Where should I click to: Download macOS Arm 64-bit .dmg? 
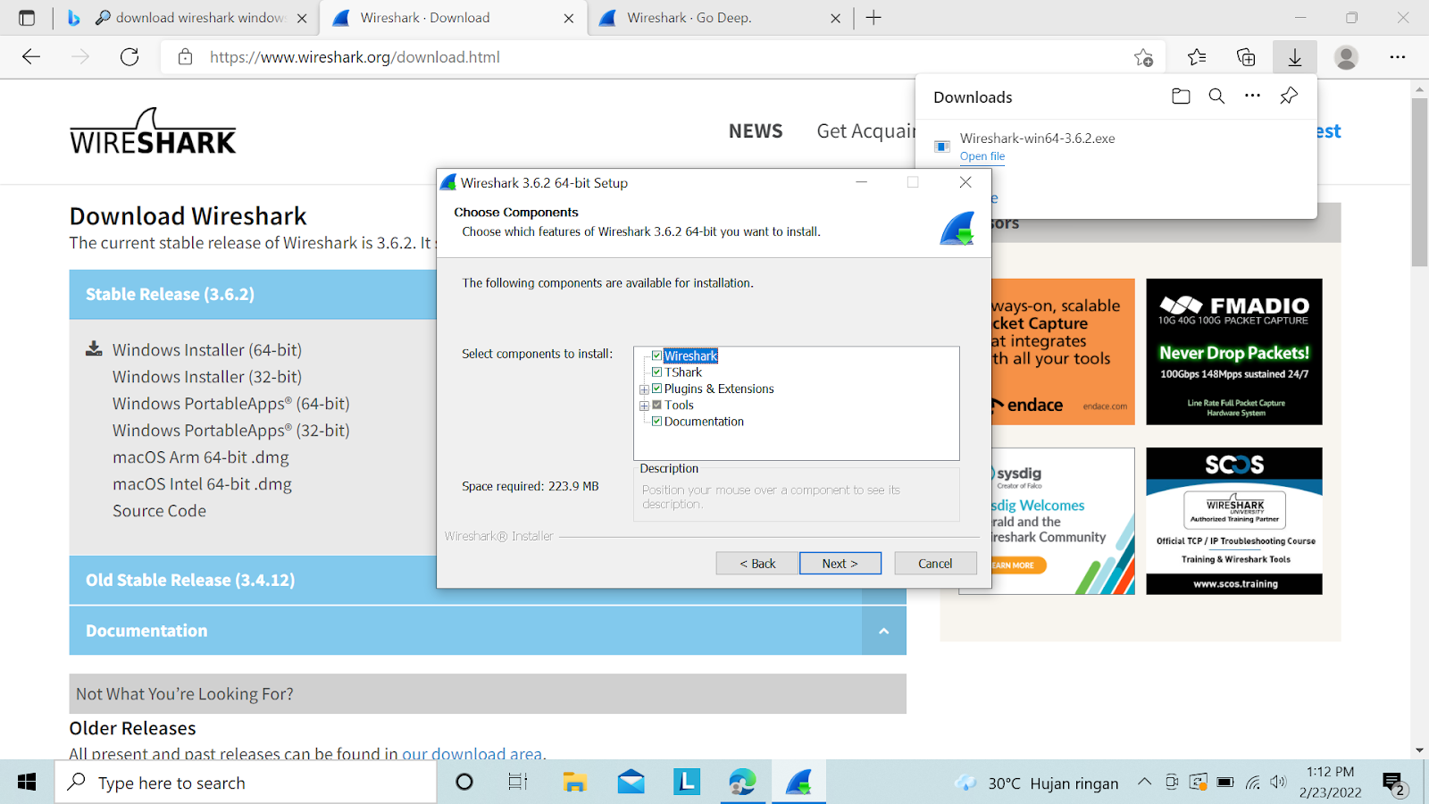201,457
